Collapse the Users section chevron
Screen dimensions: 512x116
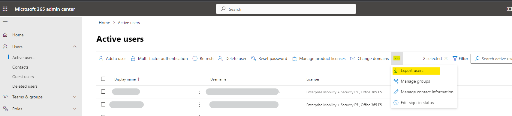(75, 47)
